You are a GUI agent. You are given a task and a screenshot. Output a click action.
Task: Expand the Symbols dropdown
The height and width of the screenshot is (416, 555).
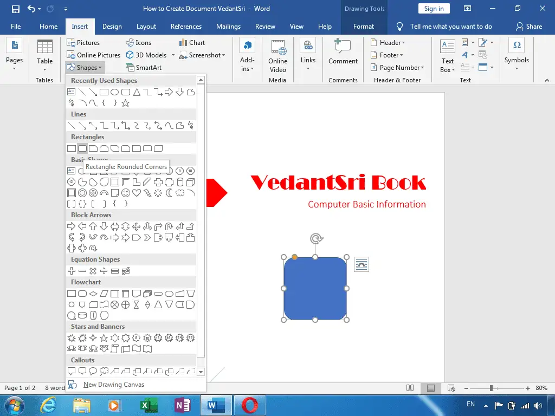(x=517, y=55)
